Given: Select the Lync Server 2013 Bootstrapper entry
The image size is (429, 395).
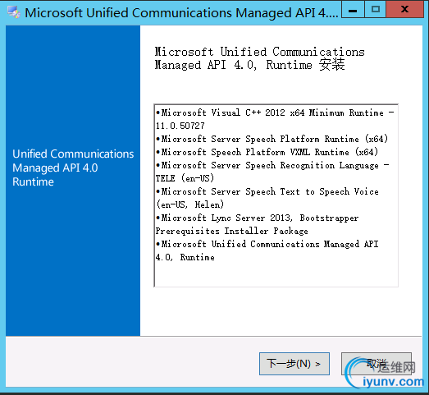Looking at the screenshot, I should [x=258, y=224].
